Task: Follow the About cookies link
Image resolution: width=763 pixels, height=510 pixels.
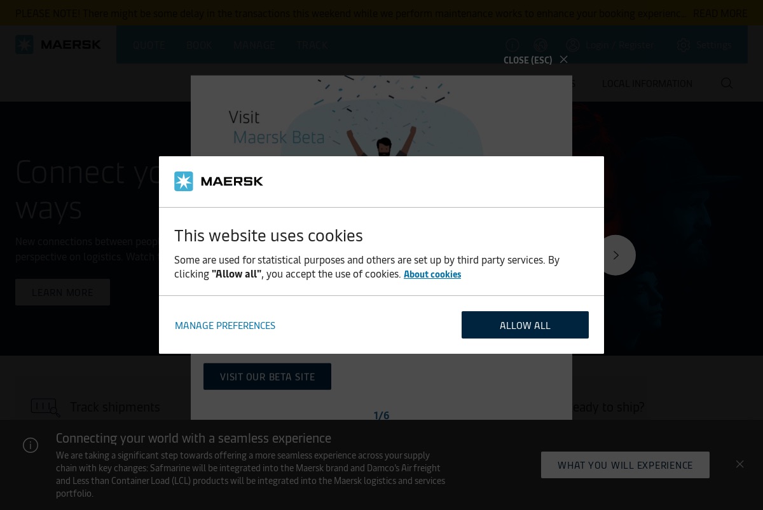Action: click(432, 274)
